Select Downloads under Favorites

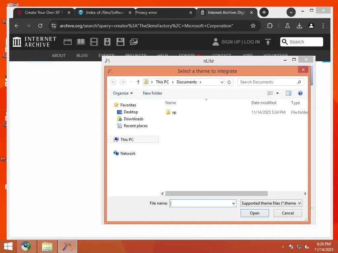133,119
